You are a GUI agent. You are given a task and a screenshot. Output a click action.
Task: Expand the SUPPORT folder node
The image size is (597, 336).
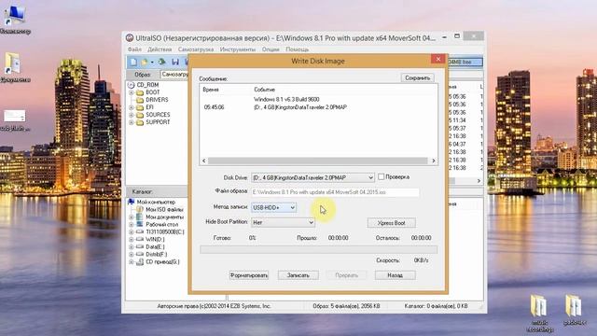(x=131, y=122)
